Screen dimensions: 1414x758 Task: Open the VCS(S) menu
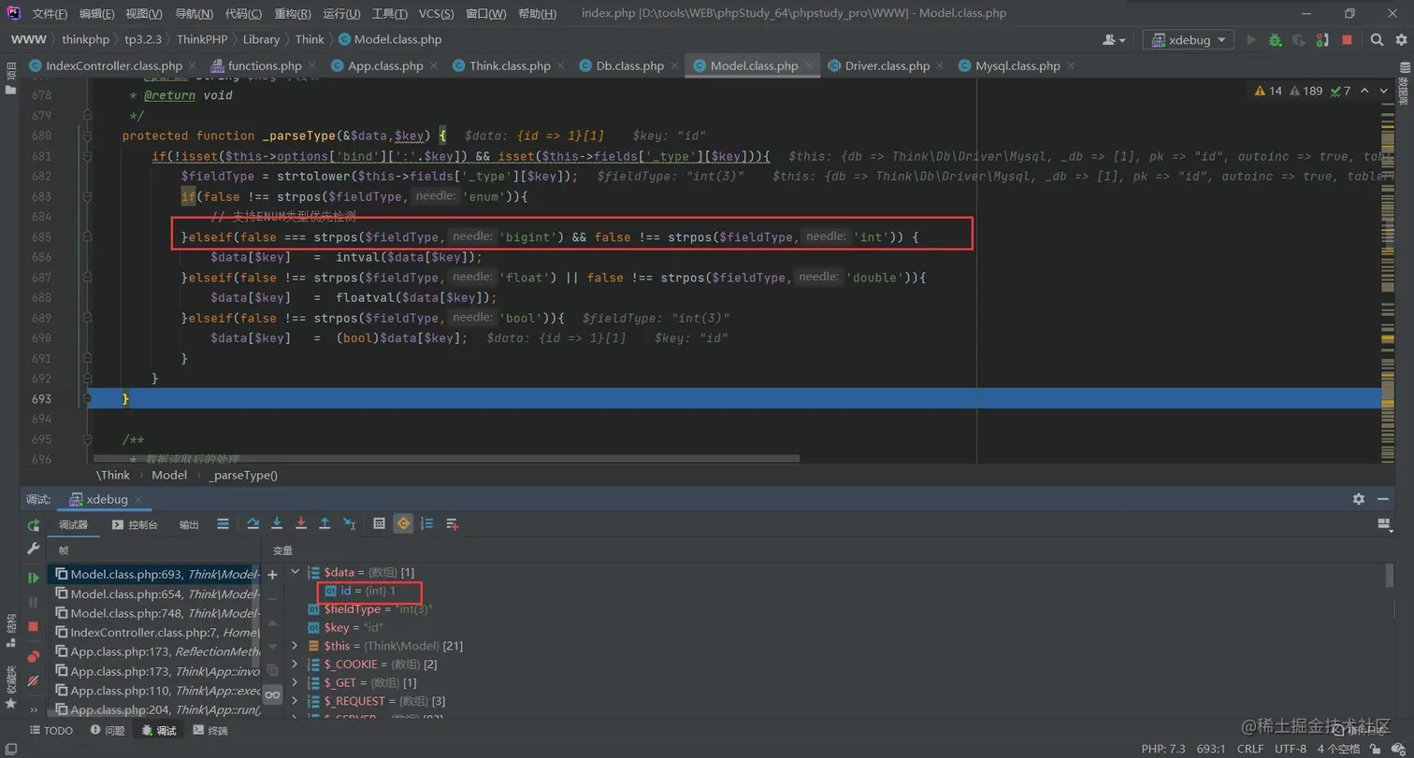tap(434, 14)
